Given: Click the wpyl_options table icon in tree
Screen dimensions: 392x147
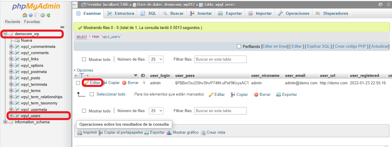Looking at the screenshot, I should (17, 65).
